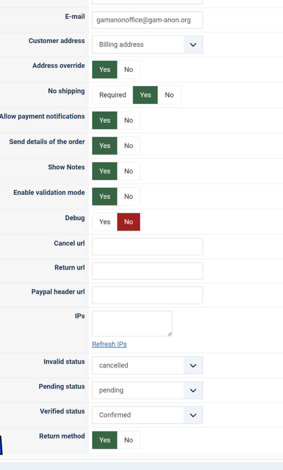The height and width of the screenshot is (470, 283).
Task: Disable Enable validation mode with No
Action: click(x=129, y=197)
